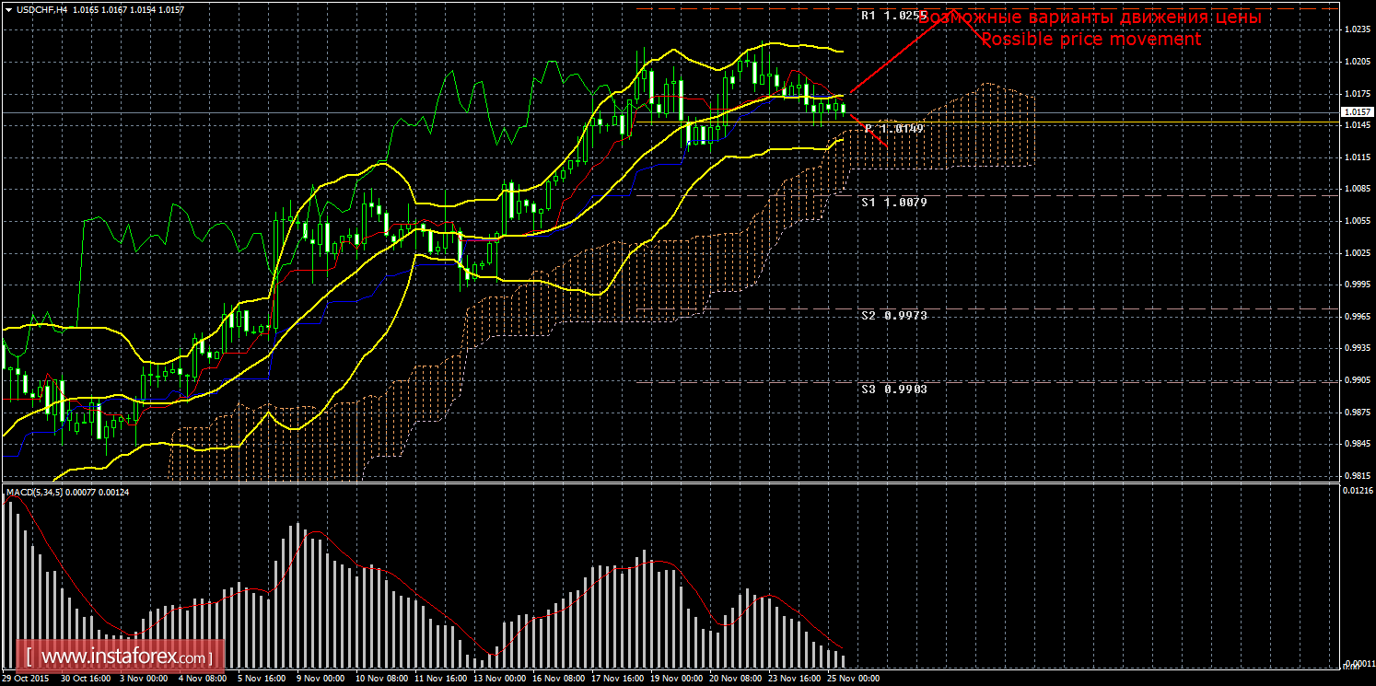Click the 0.9965 price axis label
This screenshot has height=686, width=1376.
[x=1358, y=317]
